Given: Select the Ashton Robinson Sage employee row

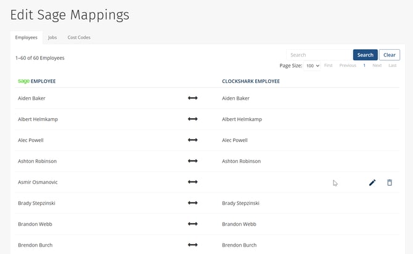Looking at the screenshot, I should pos(38,161).
